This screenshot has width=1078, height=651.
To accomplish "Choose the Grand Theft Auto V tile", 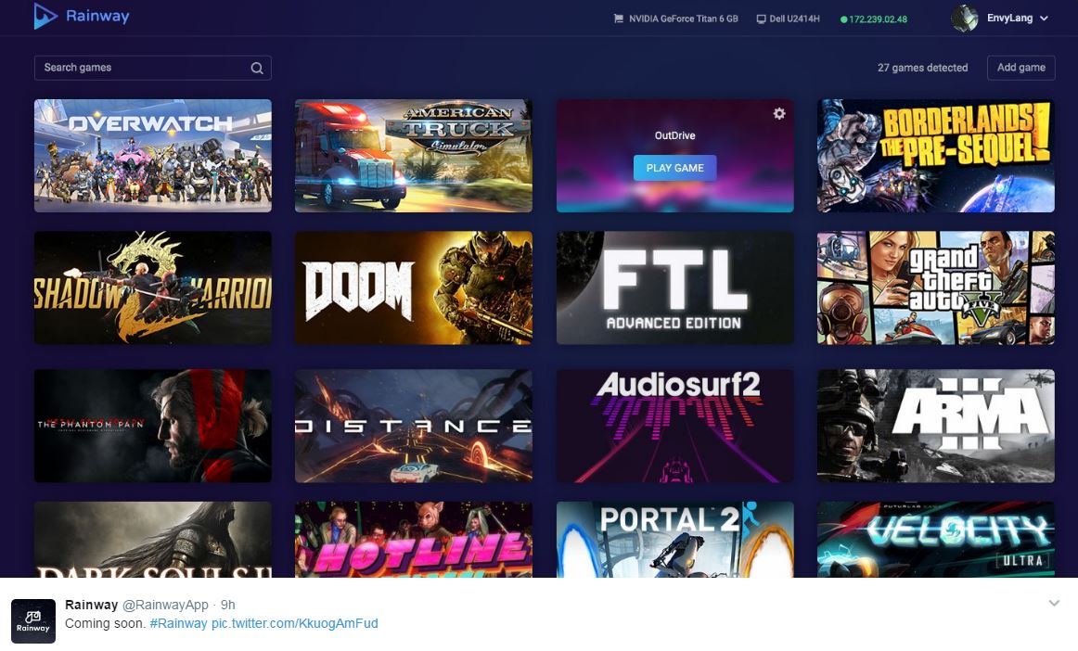I will pyautogui.click(x=935, y=287).
